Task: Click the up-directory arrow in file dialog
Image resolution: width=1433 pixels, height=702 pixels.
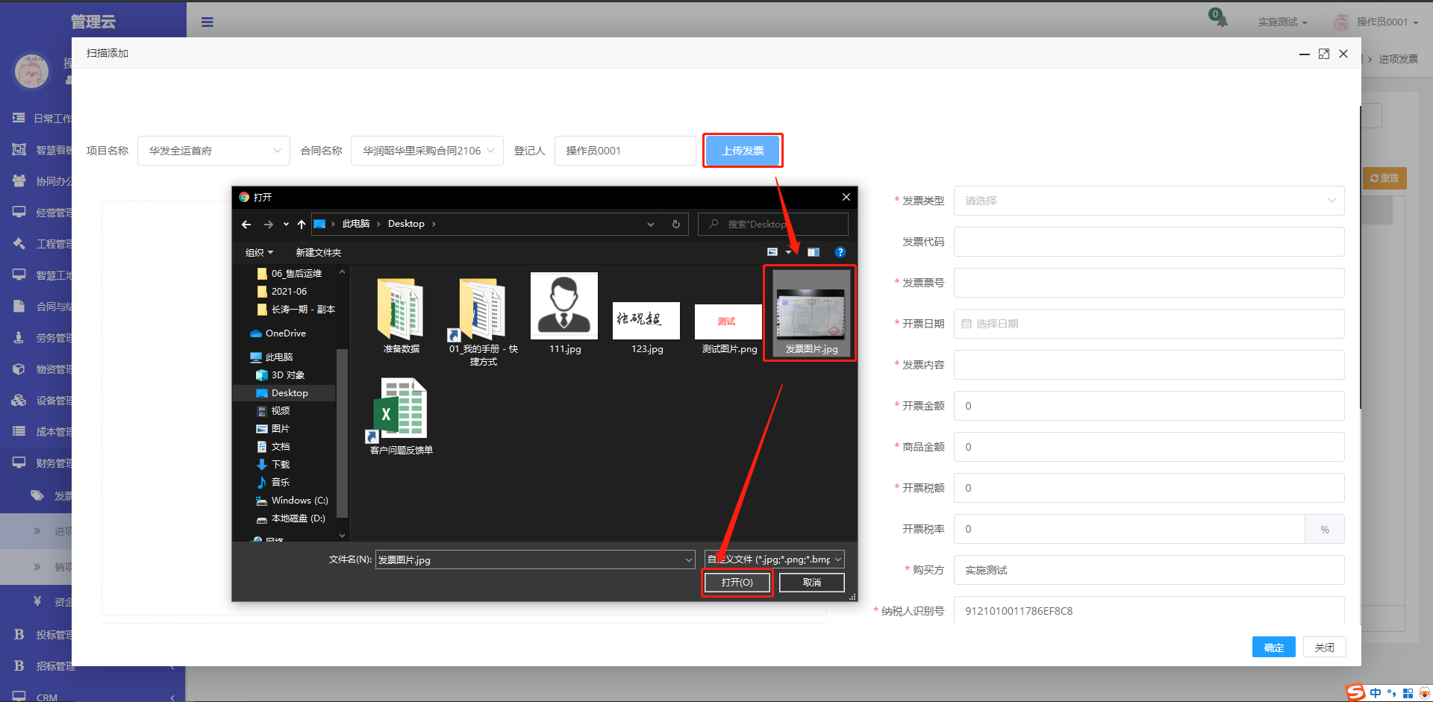Action: 302,225
